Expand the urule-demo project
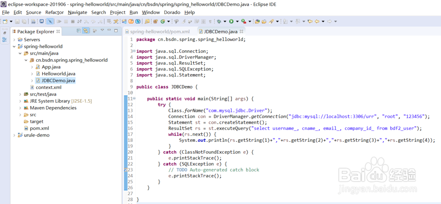The image size is (441, 204). (14, 135)
